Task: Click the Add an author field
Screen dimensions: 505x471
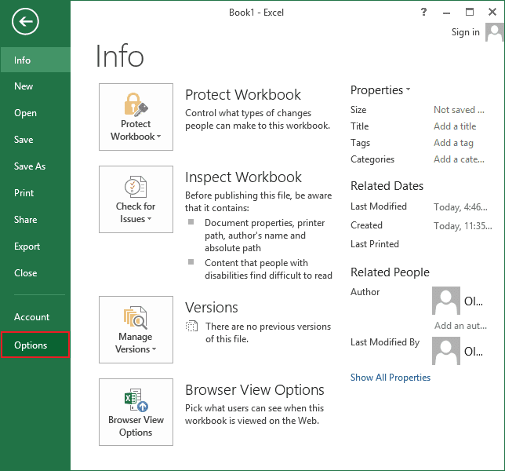Action: pos(460,326)
